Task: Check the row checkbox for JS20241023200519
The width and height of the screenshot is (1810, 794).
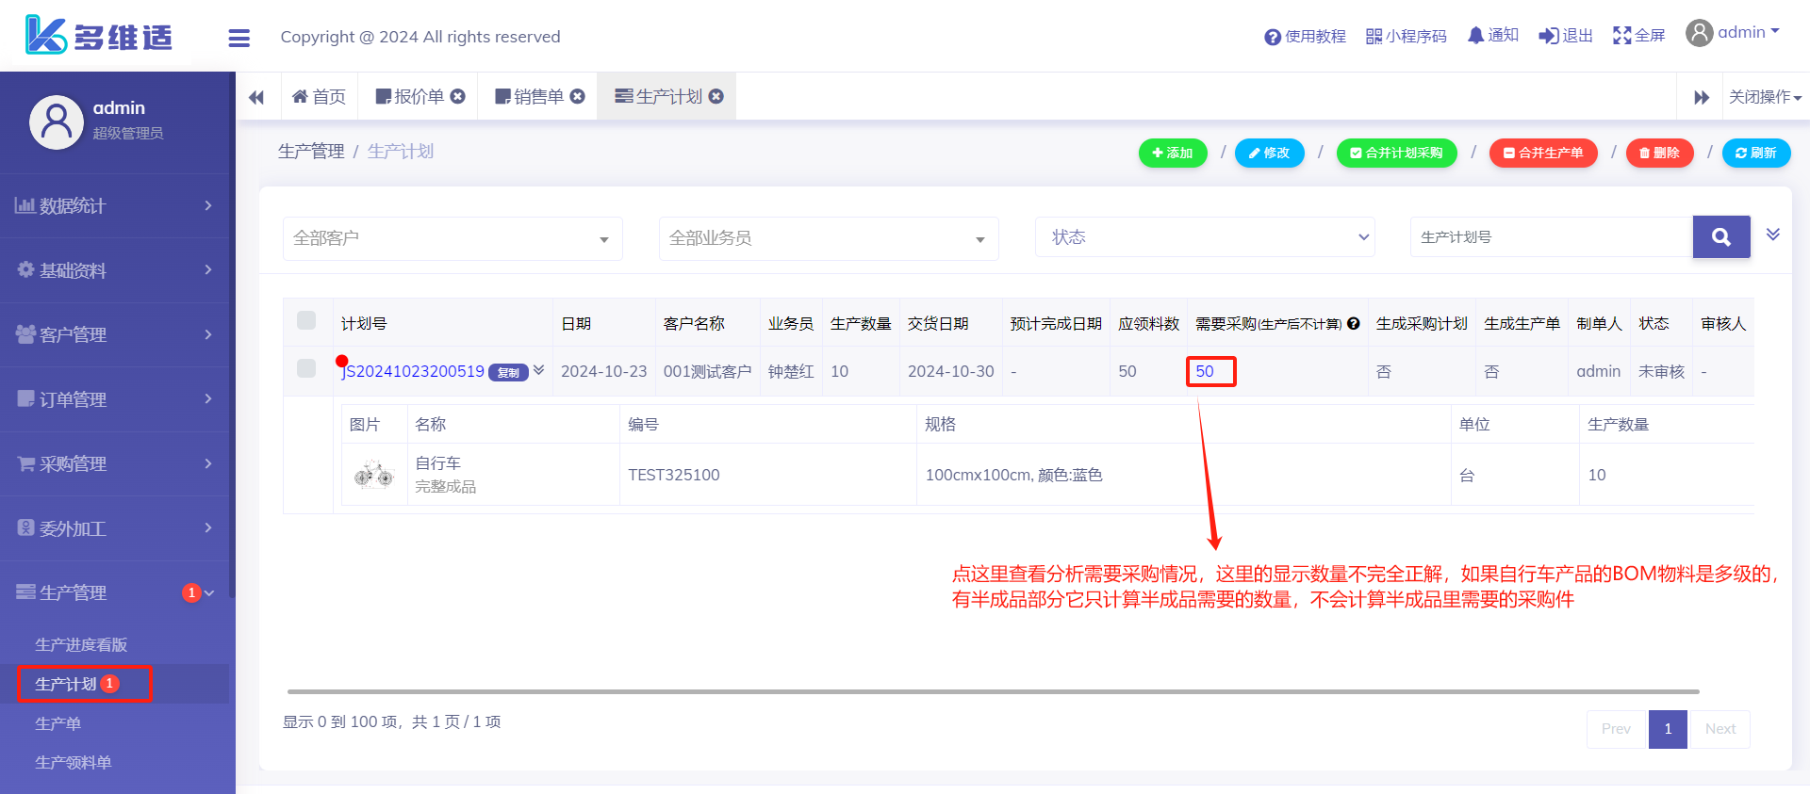Action: pos(306,368)
